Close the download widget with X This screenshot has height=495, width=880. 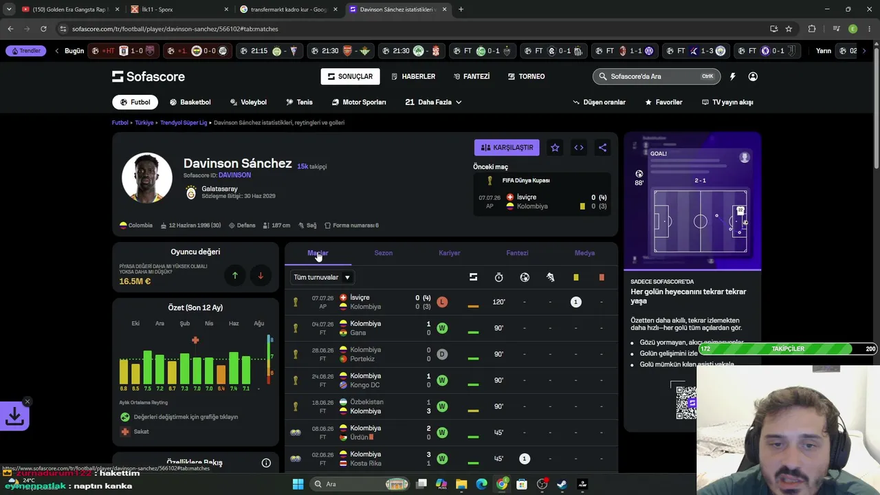pyautogui.click(x=27, y=401)
